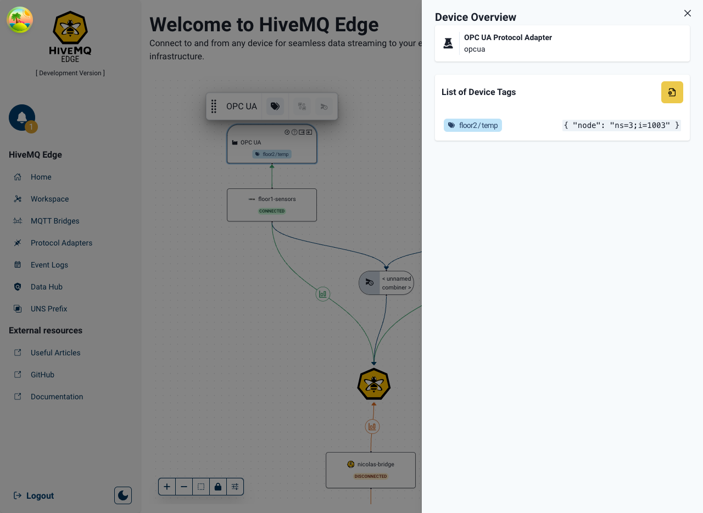Viewport: 703px width, 513px height.
Task: Click the HiveMQ Edge logo in the sidebar
Action: click(x=70, y=37)
